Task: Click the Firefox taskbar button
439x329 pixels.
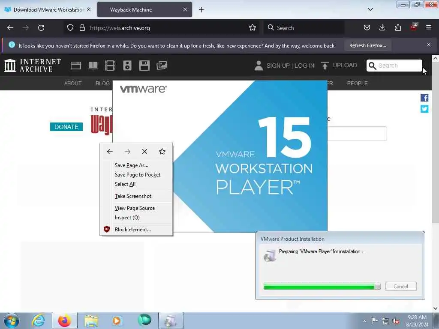Action: [x=65, y=320]
